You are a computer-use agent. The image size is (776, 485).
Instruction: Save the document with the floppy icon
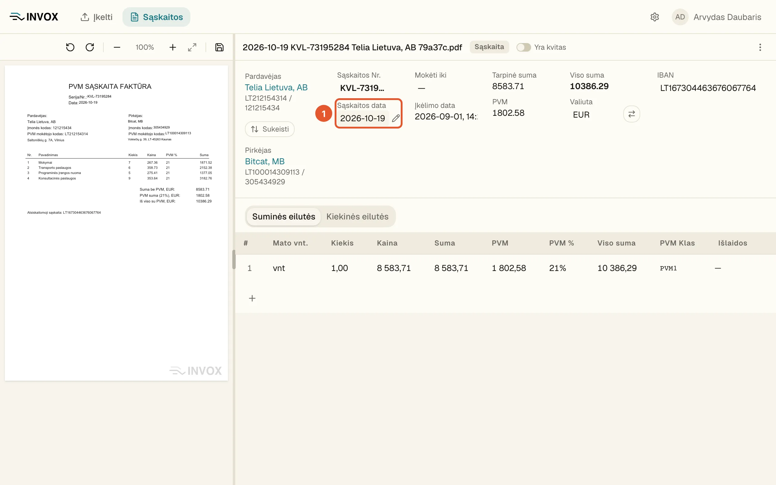219,48
